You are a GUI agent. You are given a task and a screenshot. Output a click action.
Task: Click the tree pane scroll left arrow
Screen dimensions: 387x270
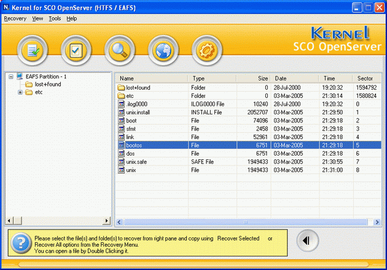pyautogui.click(x=9, y=221)
